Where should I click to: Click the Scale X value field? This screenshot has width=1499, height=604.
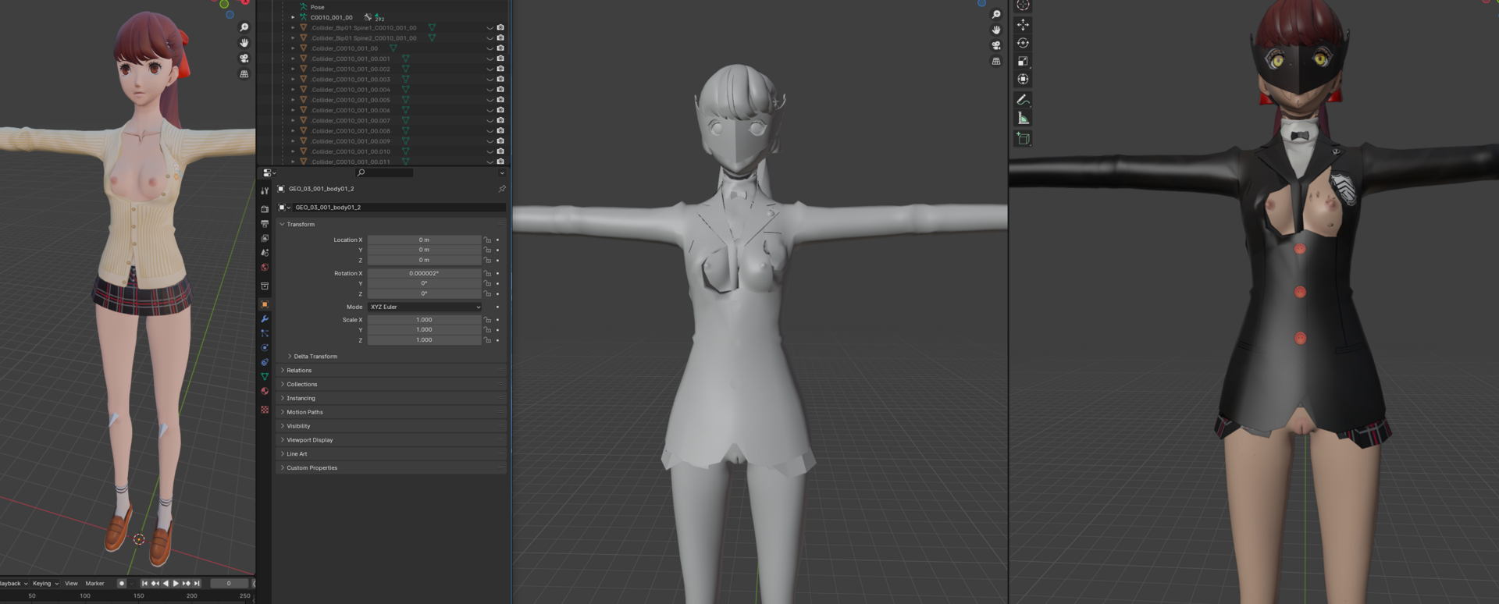tap(425, 320)
